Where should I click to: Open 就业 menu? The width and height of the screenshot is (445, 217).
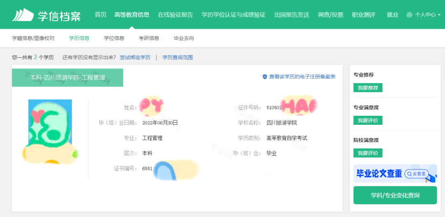coord(393,15)
